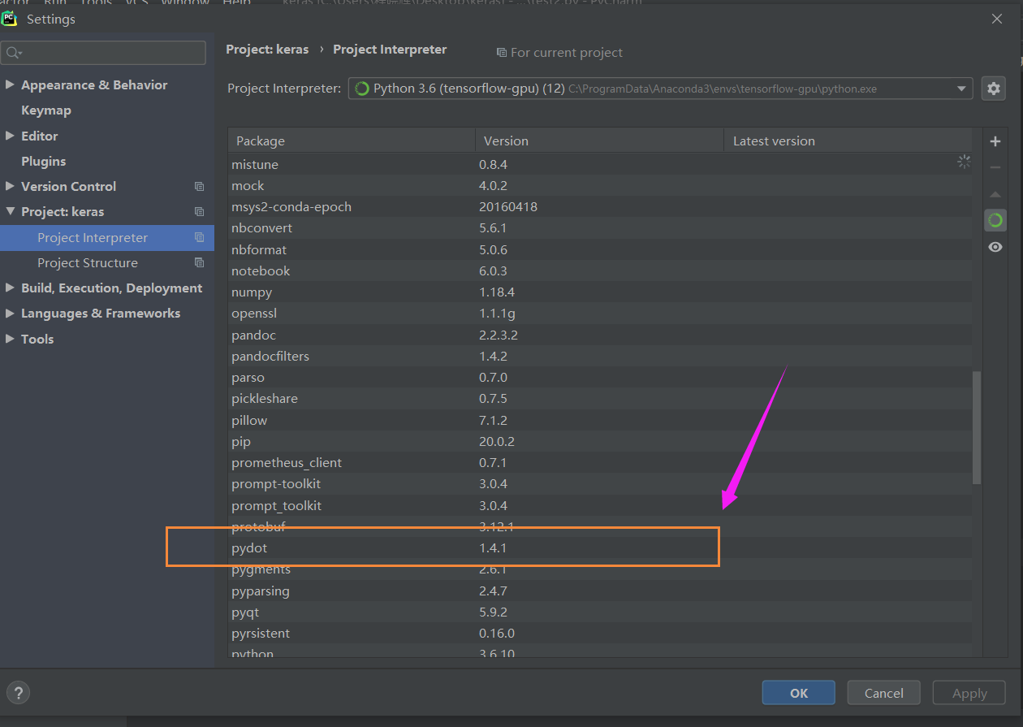Select the pyrsistent package row
Image resolution: width=1023 pixels, height=727 pixels.
pyautogui.click(x=600, y=633)
